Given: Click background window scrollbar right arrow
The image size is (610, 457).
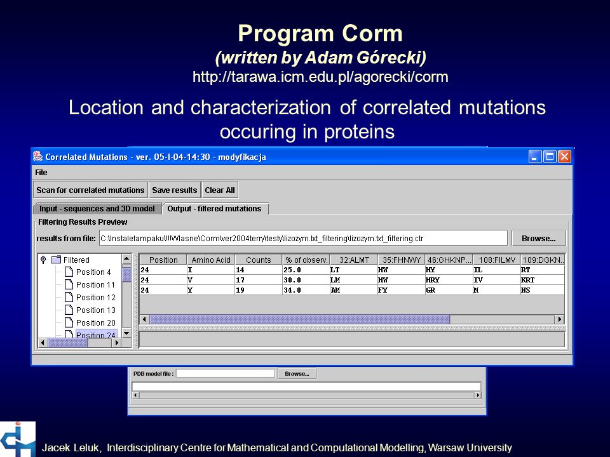Looking at the screenshot, I should 478,395.
